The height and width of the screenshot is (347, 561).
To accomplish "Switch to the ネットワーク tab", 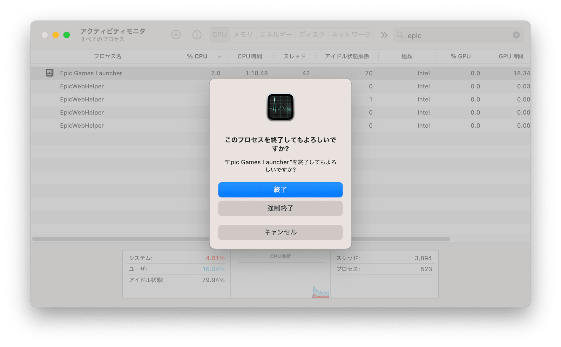I will (351, 35).
